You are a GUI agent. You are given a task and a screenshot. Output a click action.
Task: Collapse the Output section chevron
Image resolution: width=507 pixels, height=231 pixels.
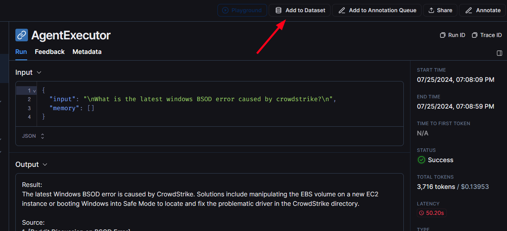(x=45, y=164)
